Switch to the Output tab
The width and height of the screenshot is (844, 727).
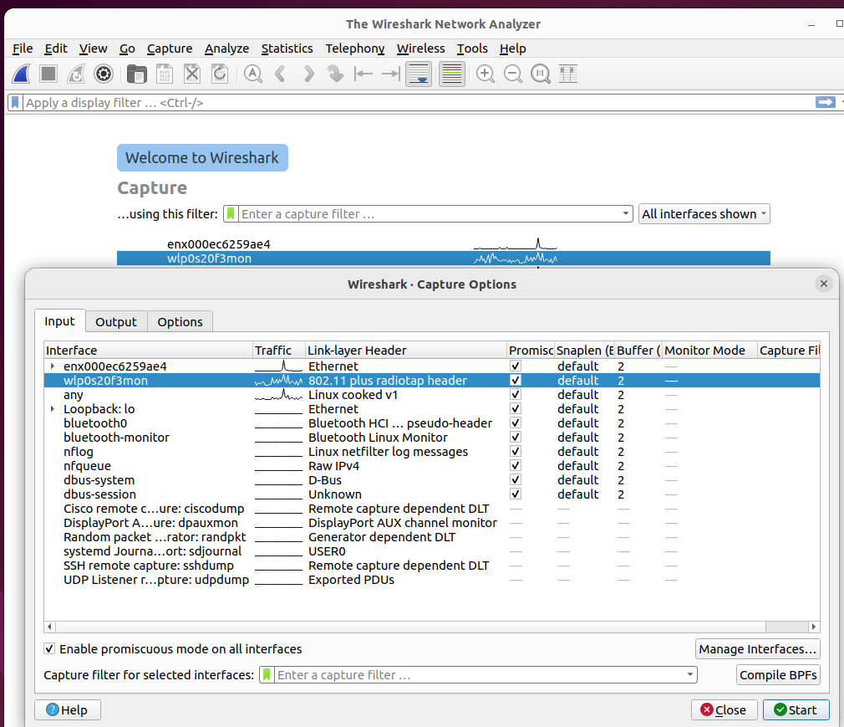[115, 322]
